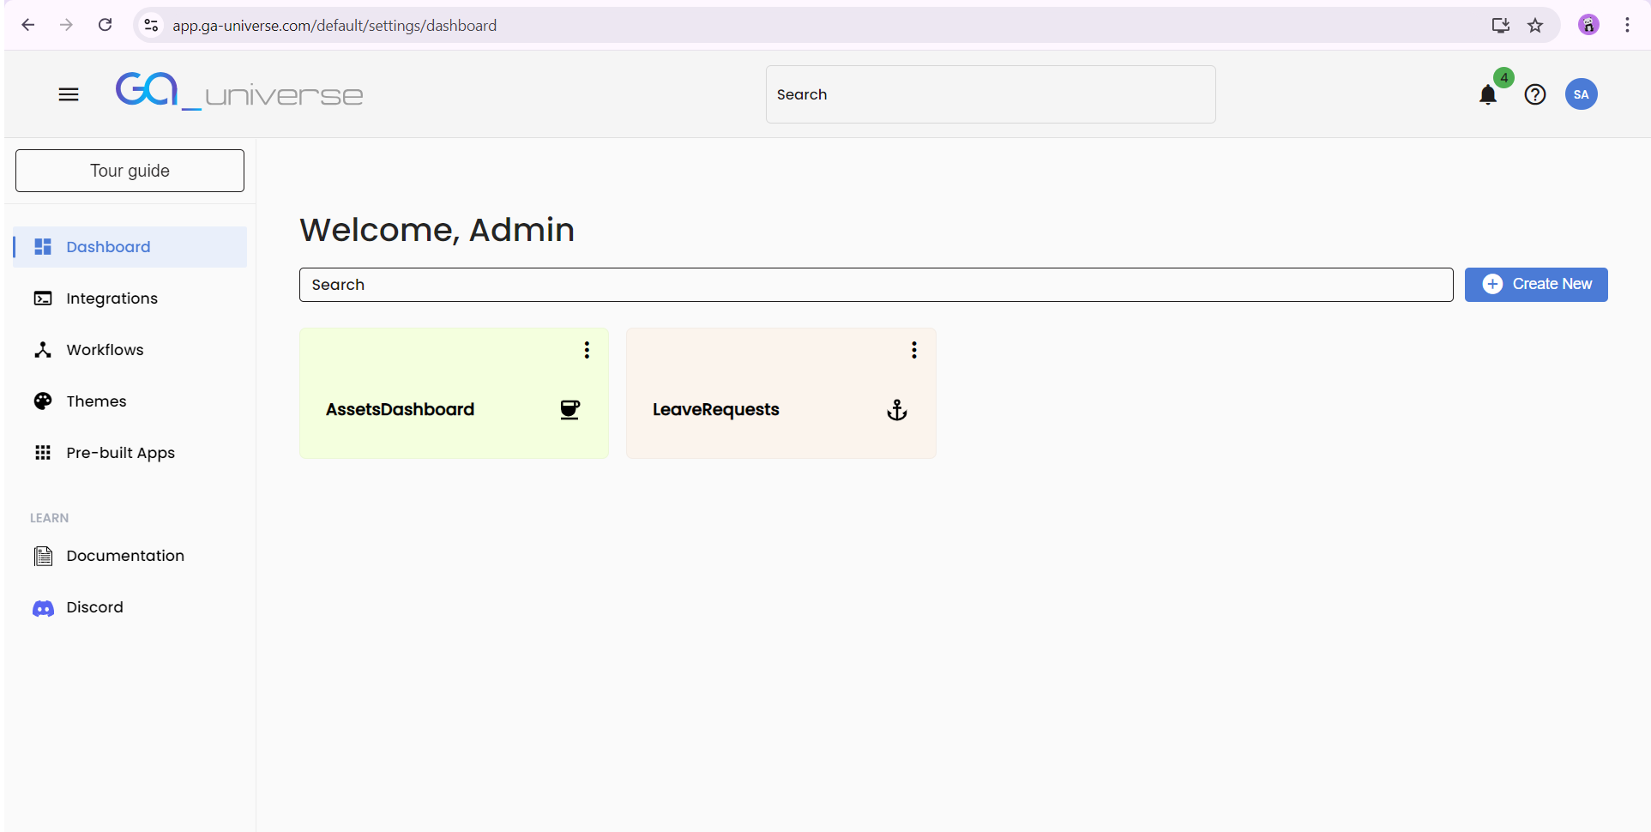The height and width of the screenshot is (832, 1651).
Task: Start the Tour guide
Action: tap(130, 171)
